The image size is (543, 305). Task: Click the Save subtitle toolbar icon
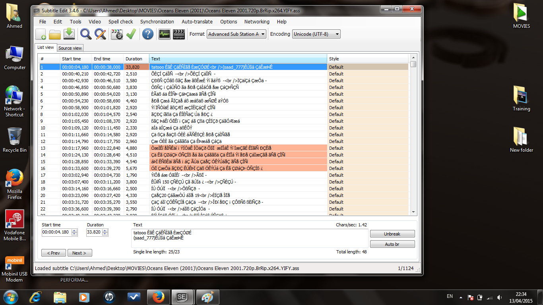[69, 34]
